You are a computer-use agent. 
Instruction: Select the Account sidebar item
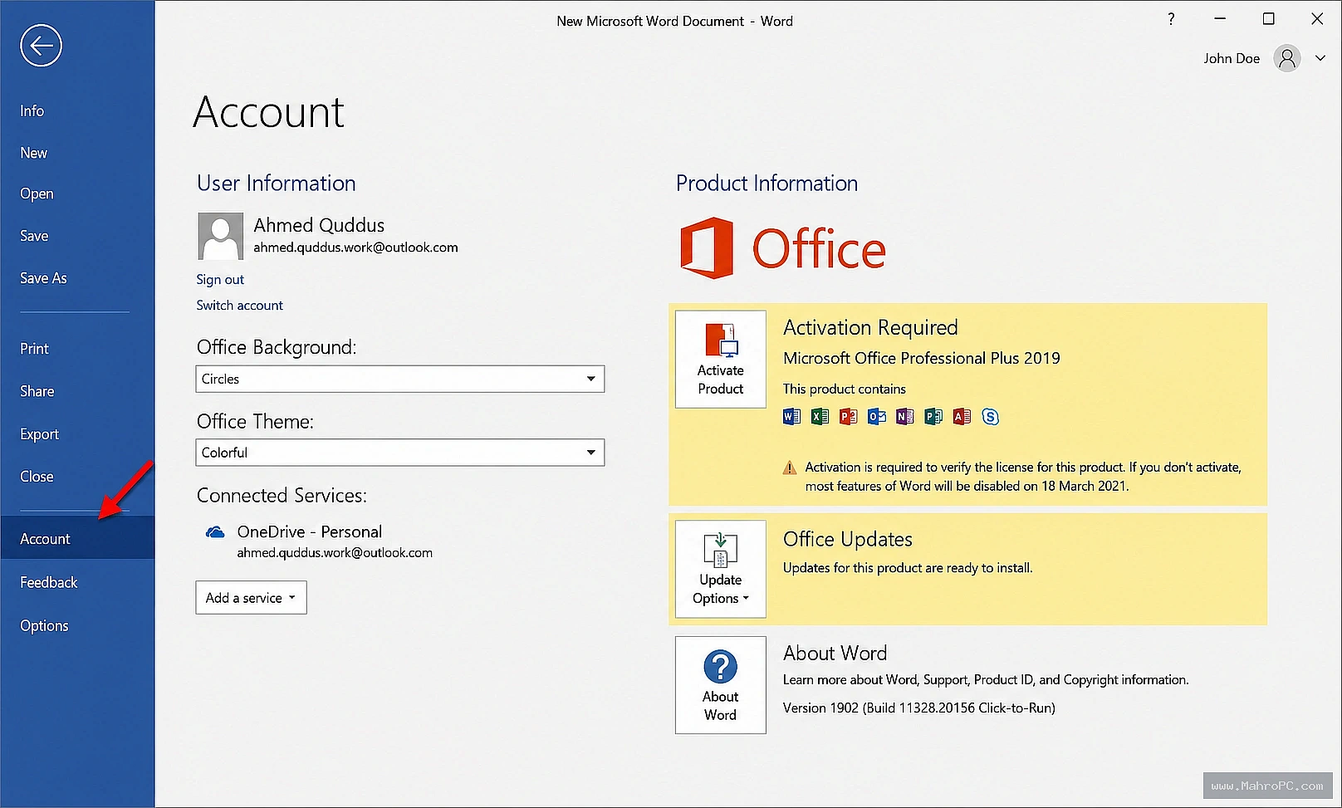77,538
